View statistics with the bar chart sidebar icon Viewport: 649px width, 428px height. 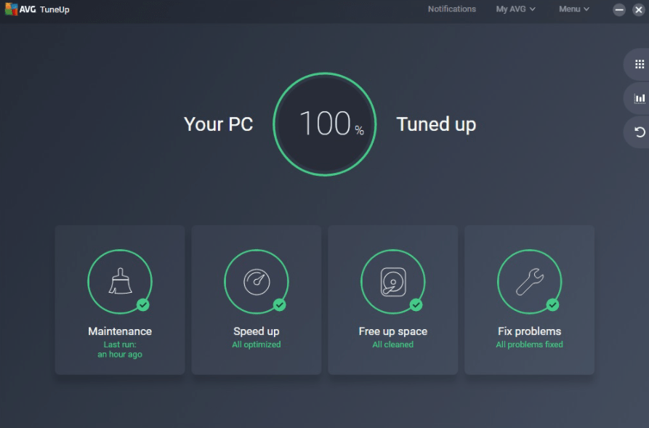[639, 98]
